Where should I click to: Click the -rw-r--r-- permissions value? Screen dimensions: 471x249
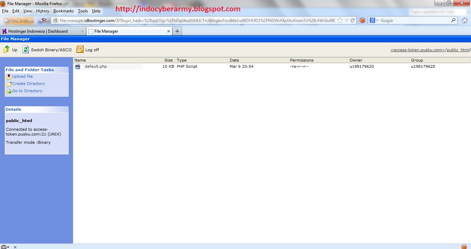299,66
